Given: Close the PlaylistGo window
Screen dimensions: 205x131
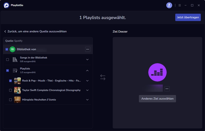Looking at the screenshot, I should tap(199, 5).
